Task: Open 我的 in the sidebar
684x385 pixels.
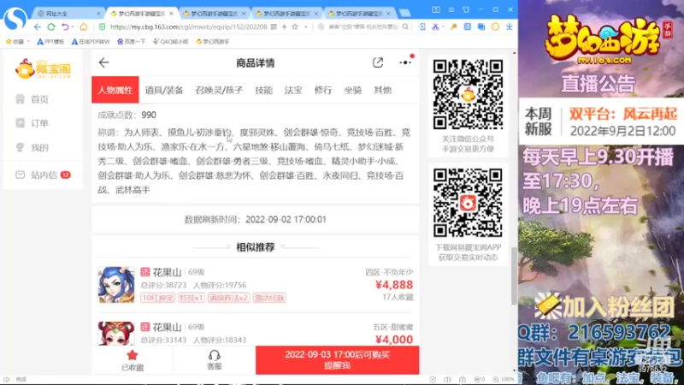Action: 32,147
